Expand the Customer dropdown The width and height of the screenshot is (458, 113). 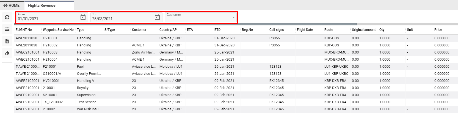pos(234,17)
